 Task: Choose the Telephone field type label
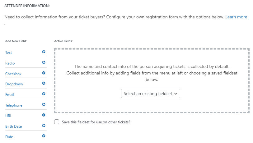click(x=14, y=105)
